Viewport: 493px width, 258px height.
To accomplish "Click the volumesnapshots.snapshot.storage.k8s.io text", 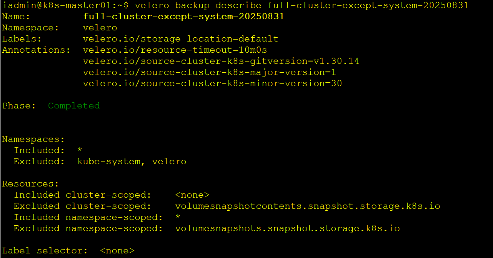I will pos(287,228).
